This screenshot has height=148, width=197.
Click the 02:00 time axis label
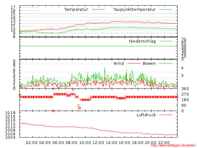(x=32, y=143)
